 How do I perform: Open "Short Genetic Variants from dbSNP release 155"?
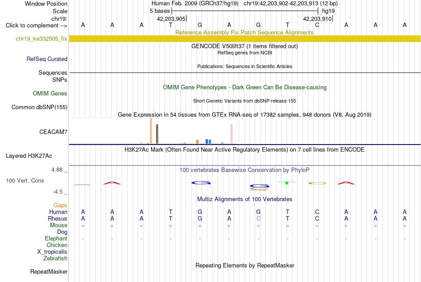[244, 101]
